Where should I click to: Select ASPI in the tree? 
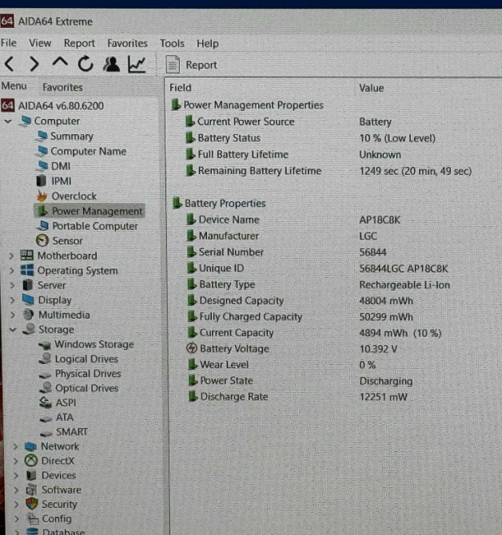tap(66, 402)
